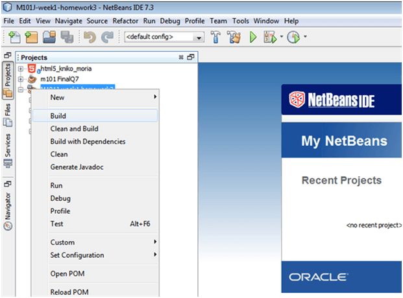This screenshot has height=298, width=403.
Task: Open the Team menu
Action: [219, 21]
